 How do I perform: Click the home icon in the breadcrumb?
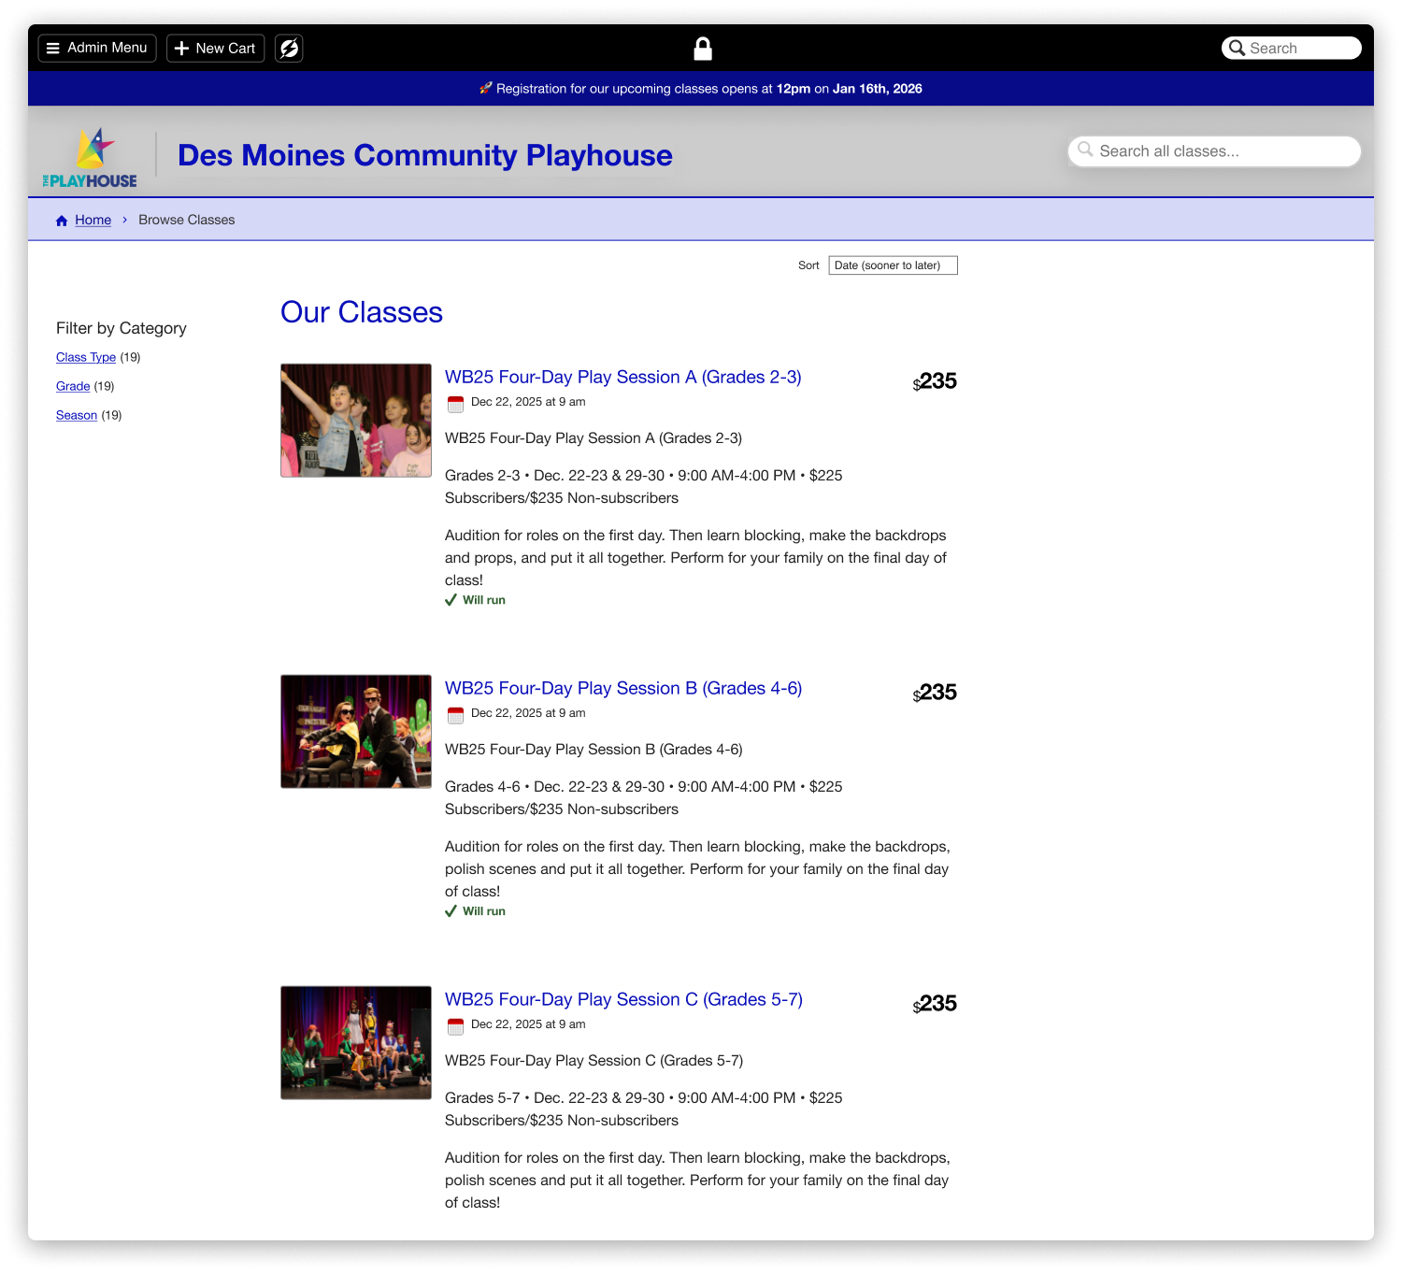pyautogui.click(x=61, y=220)
